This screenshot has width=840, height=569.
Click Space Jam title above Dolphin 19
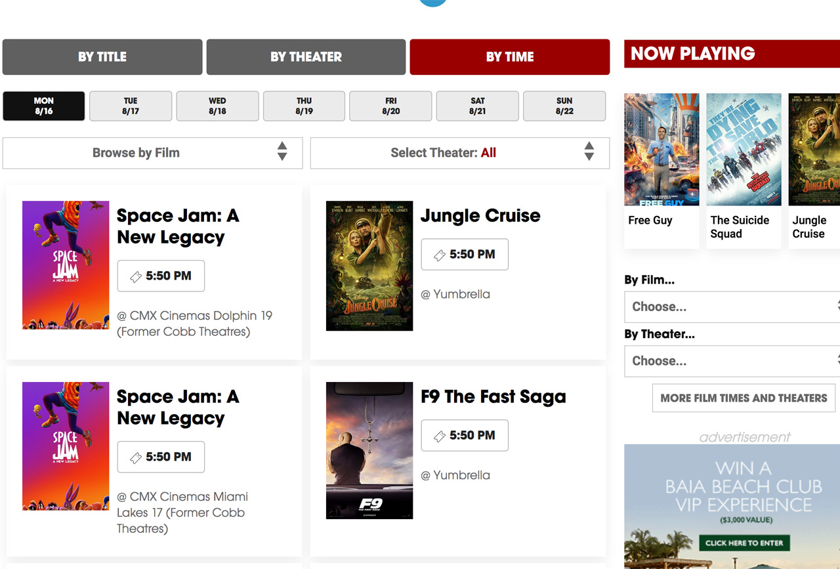178,226
